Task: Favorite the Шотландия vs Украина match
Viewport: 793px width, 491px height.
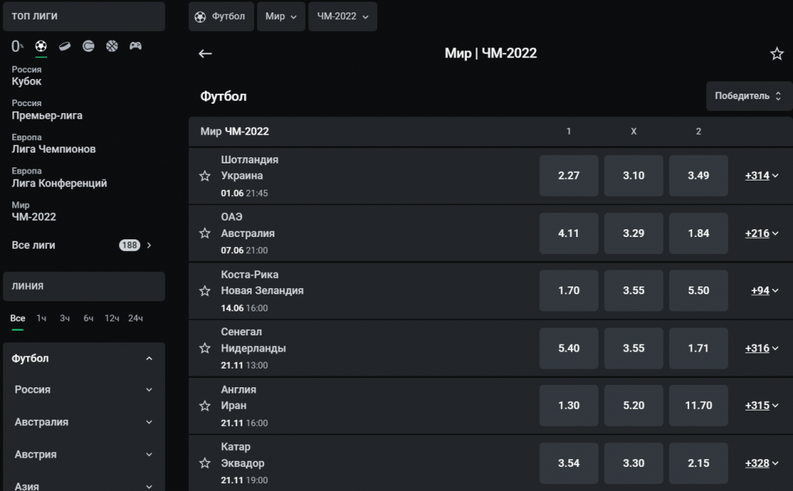Action: tap(205, 176)
